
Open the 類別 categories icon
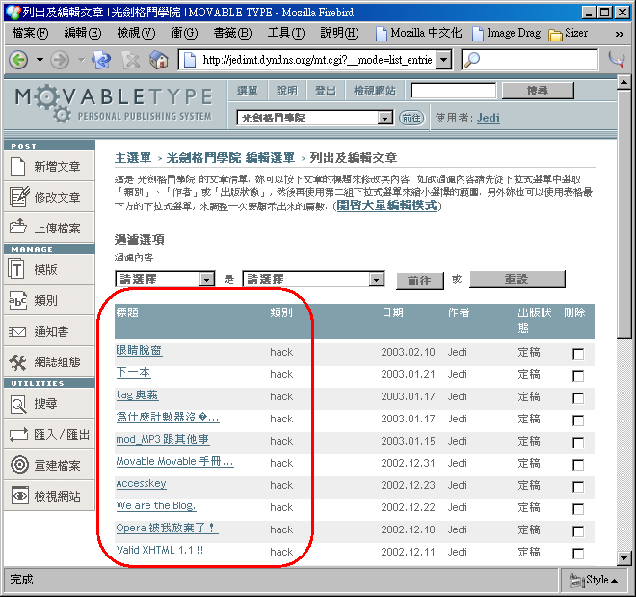pos(18,300)
